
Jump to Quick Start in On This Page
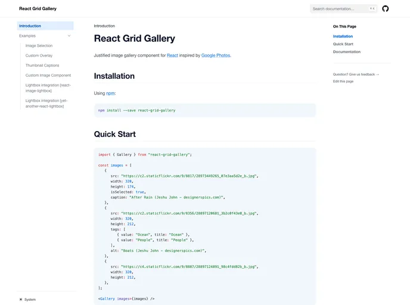[343, 44]
